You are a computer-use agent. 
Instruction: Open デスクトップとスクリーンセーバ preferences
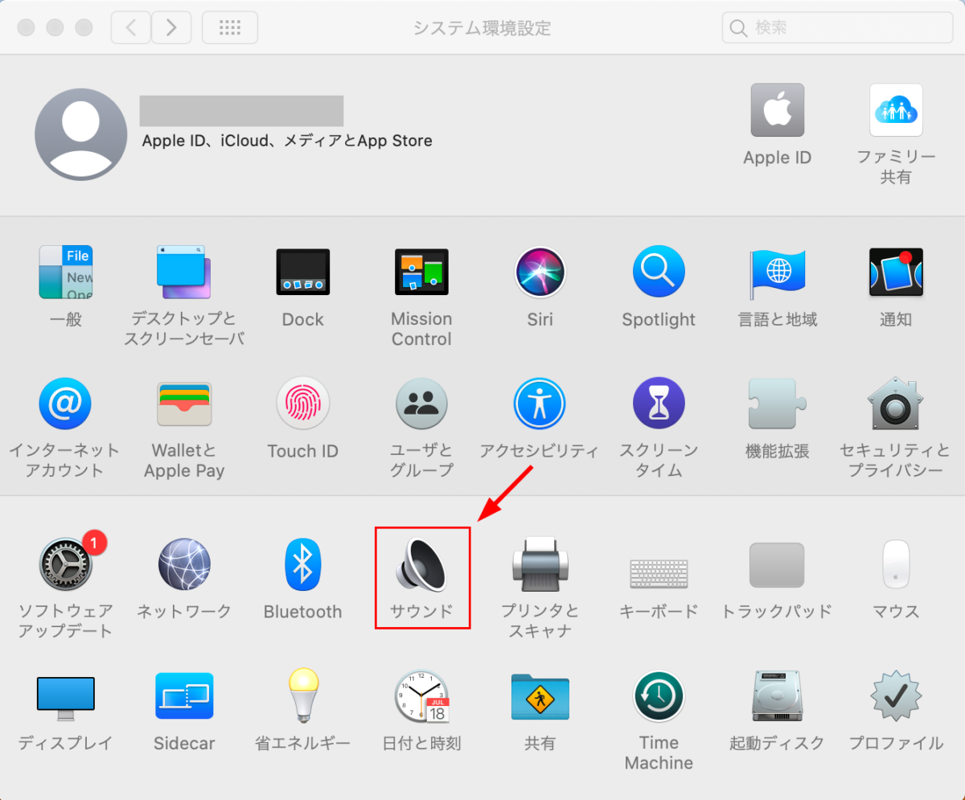[x=184, y=273]
